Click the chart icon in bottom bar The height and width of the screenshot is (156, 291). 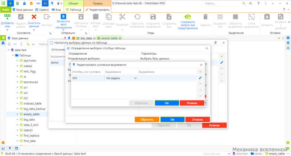pos(3,148)
